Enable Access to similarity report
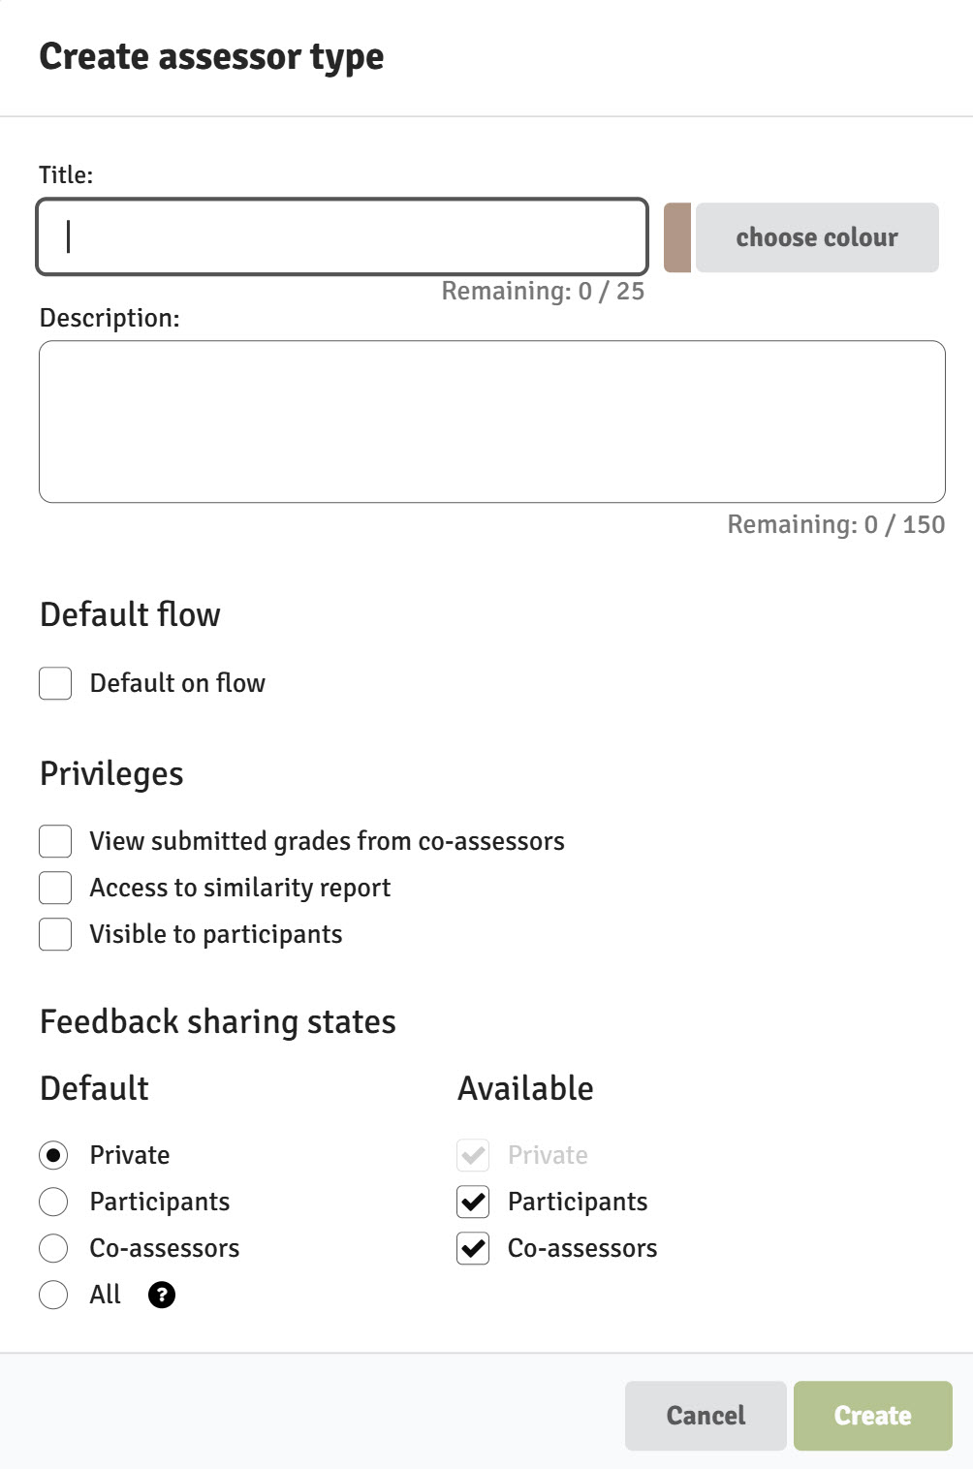 click(55, 888)
